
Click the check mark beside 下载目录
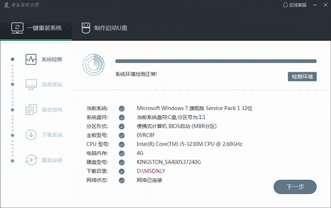122,171
